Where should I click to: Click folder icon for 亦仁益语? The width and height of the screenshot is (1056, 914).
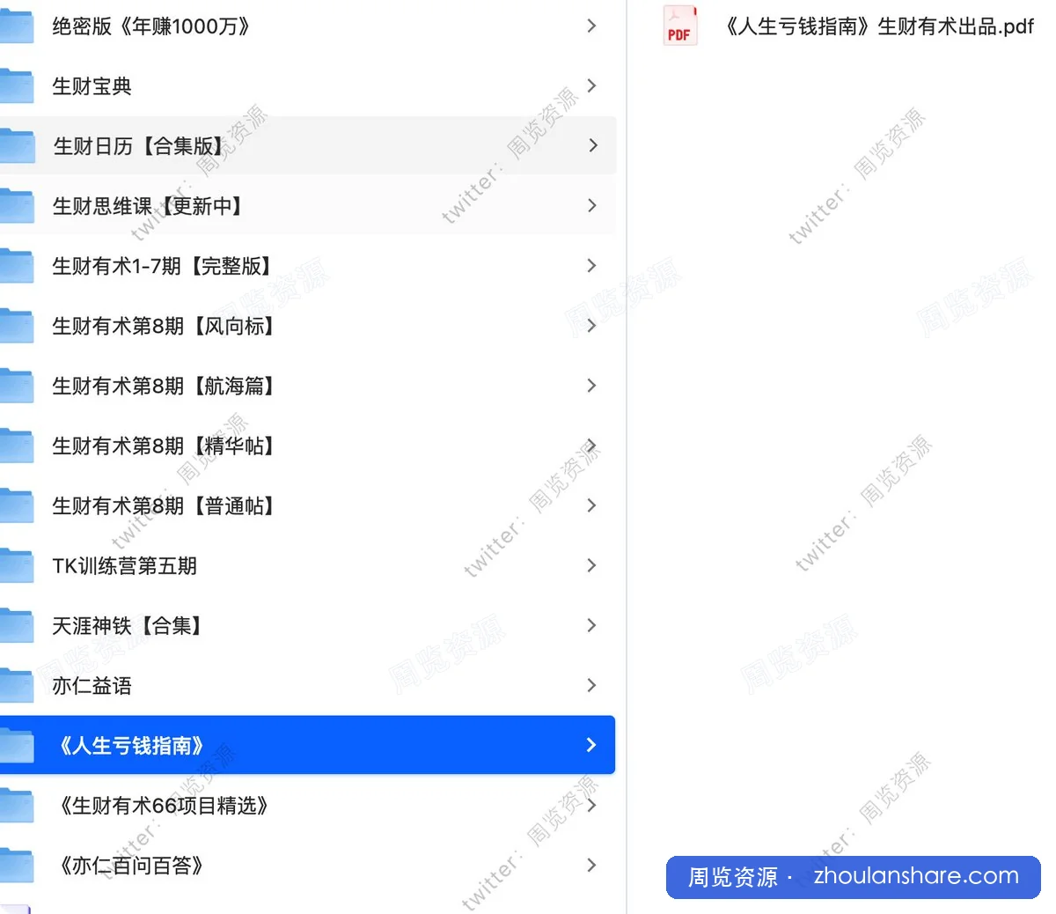click(17, 685)
